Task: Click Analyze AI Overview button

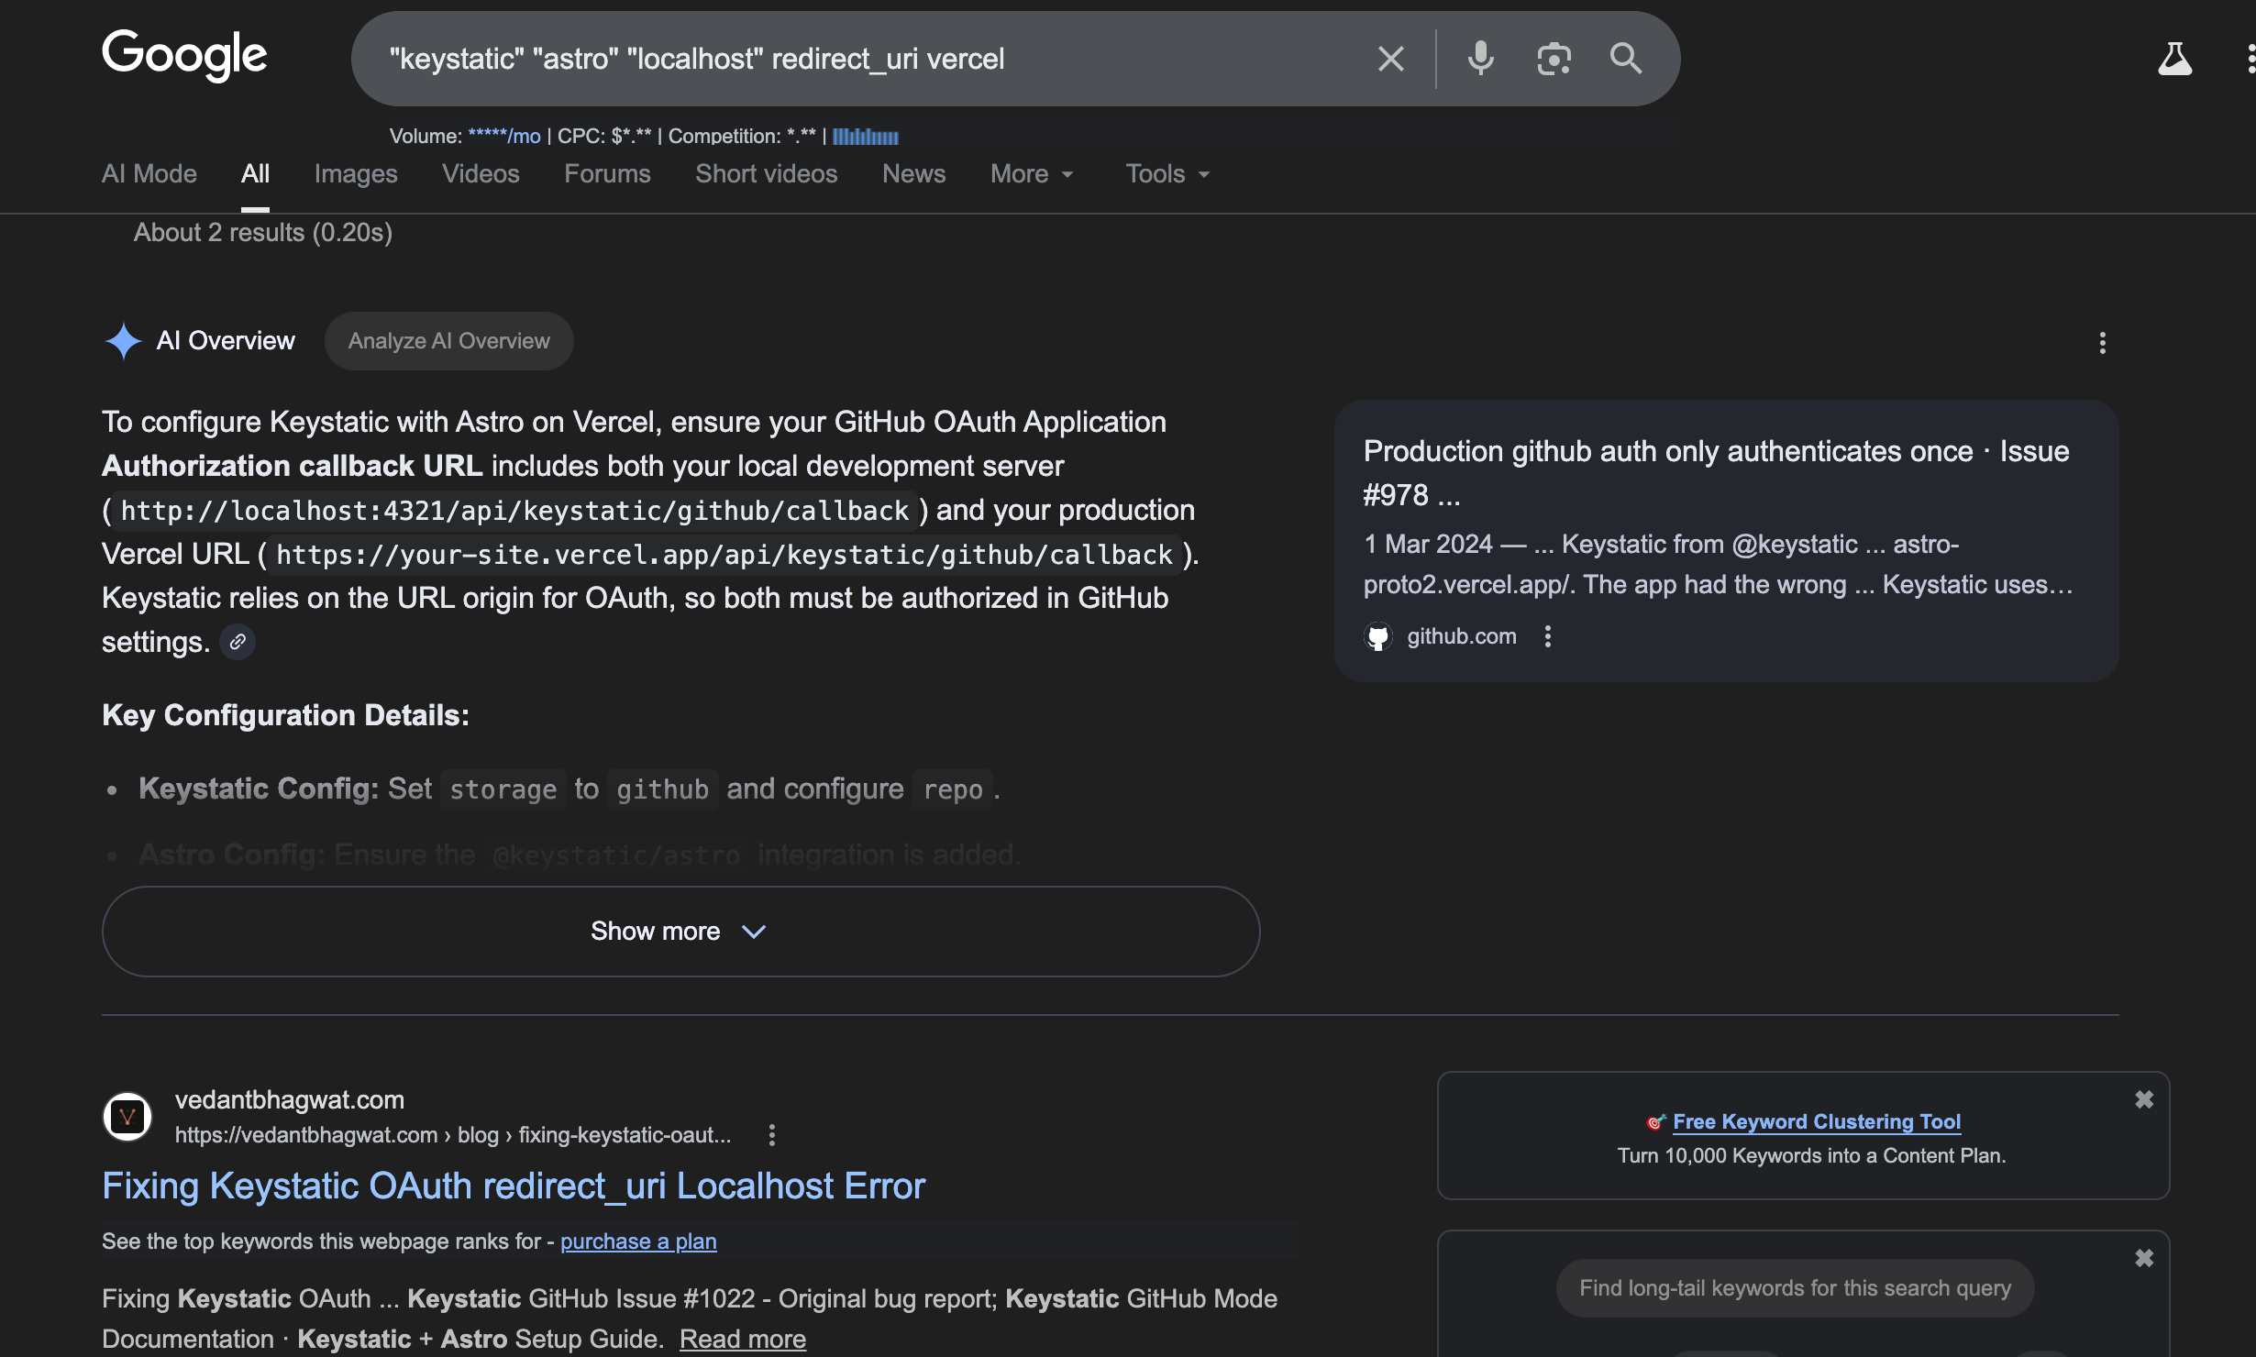Action: pos(449,341)
